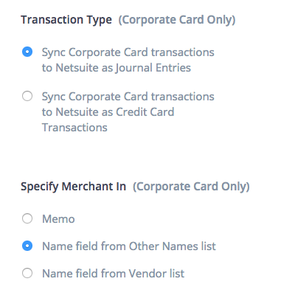This screenshot has height=304, width=281.
Task: Click the 'to Netsuite as Journal Entries' line
Action: (117, 68)
